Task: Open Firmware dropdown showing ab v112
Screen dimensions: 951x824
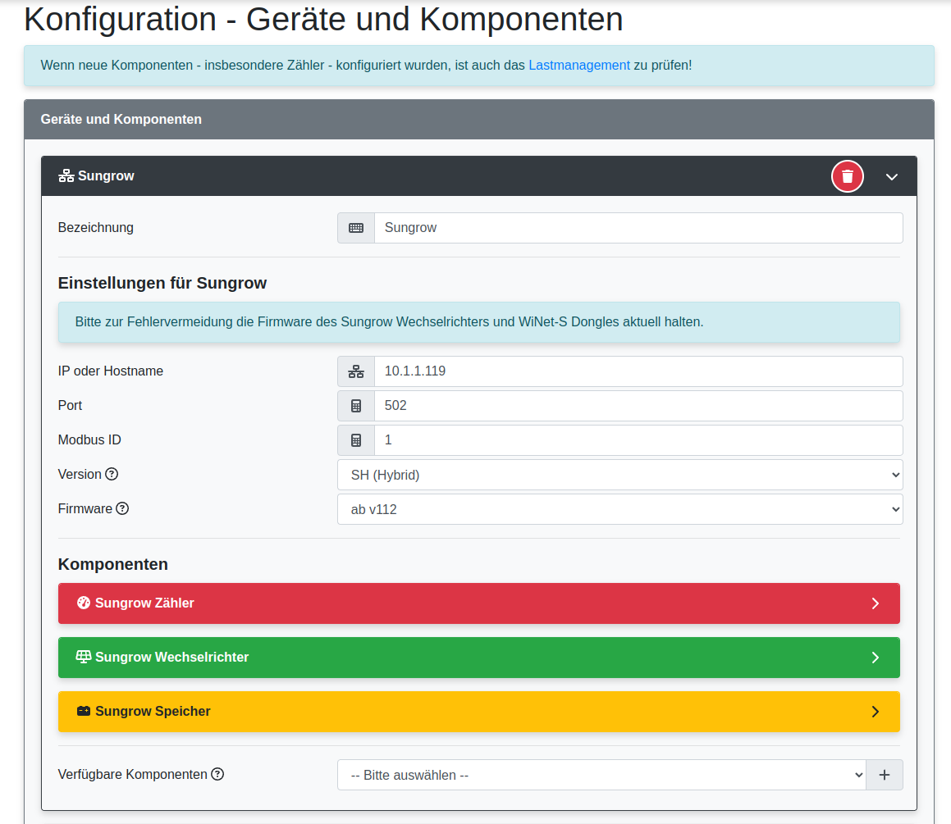Action: [x=620, y=509]
